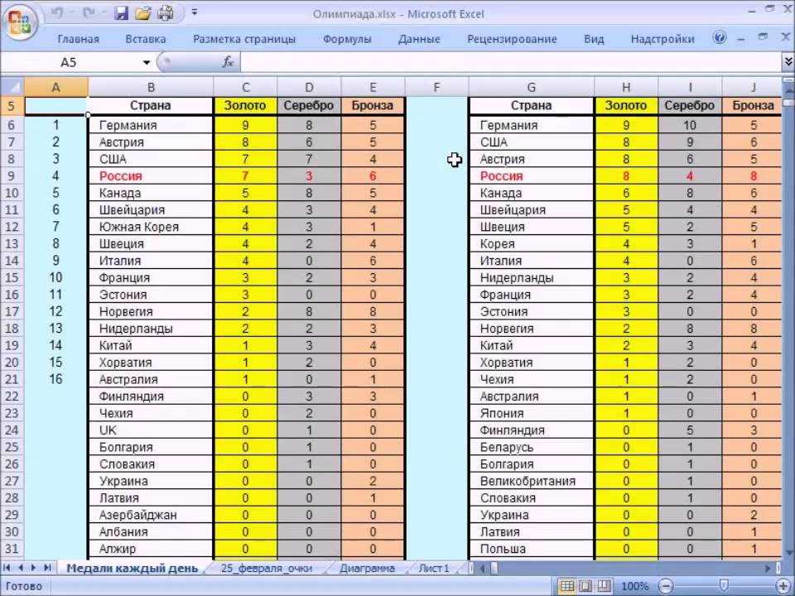Switch to the Лист1 sheet tab
Screen dimensions: 795x596
pos(434,568)
